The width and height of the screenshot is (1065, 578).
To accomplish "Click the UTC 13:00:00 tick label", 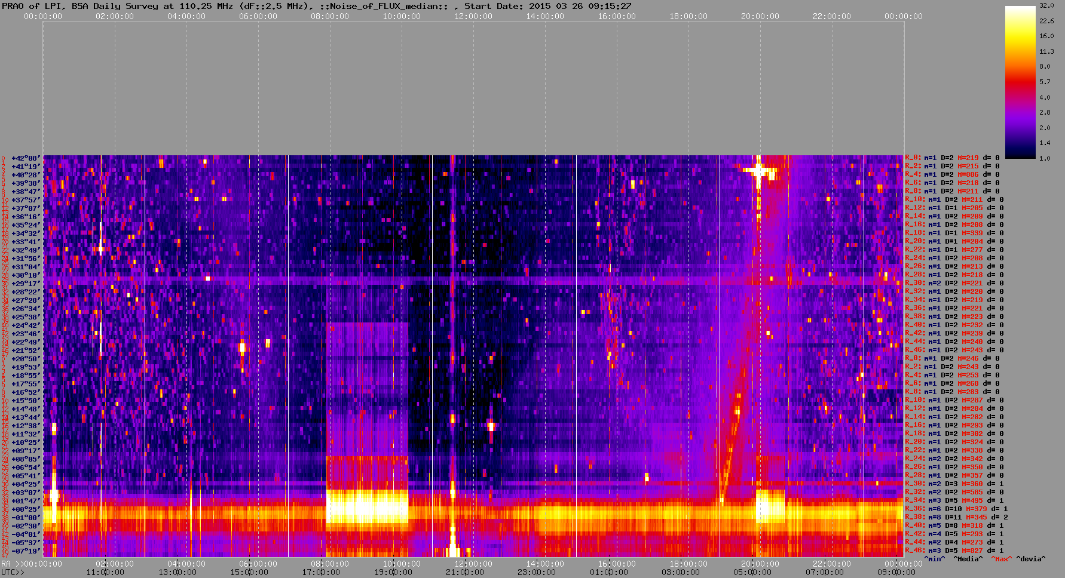I will coord(177,573).
